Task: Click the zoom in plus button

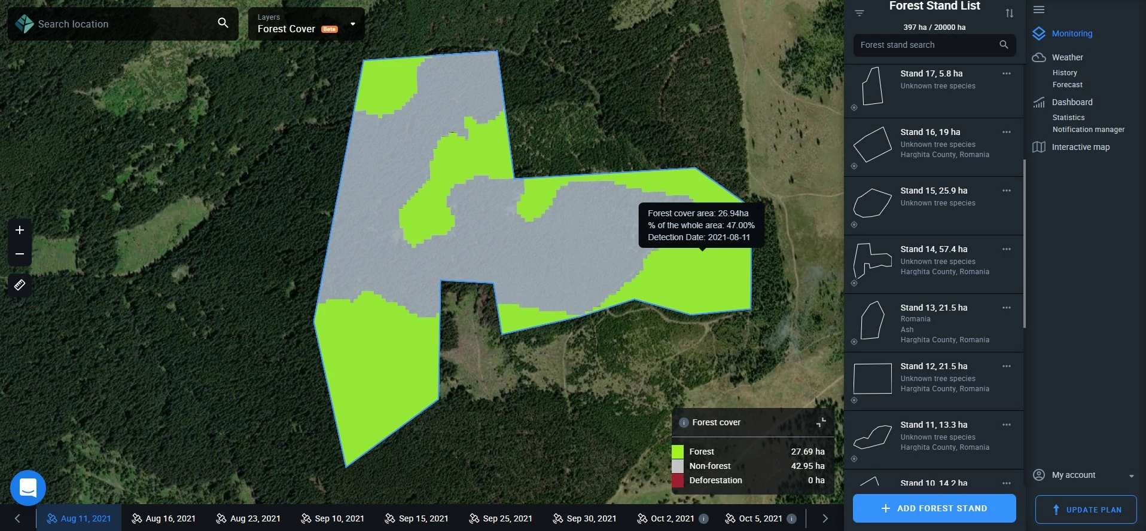Action: pos(20,231)
